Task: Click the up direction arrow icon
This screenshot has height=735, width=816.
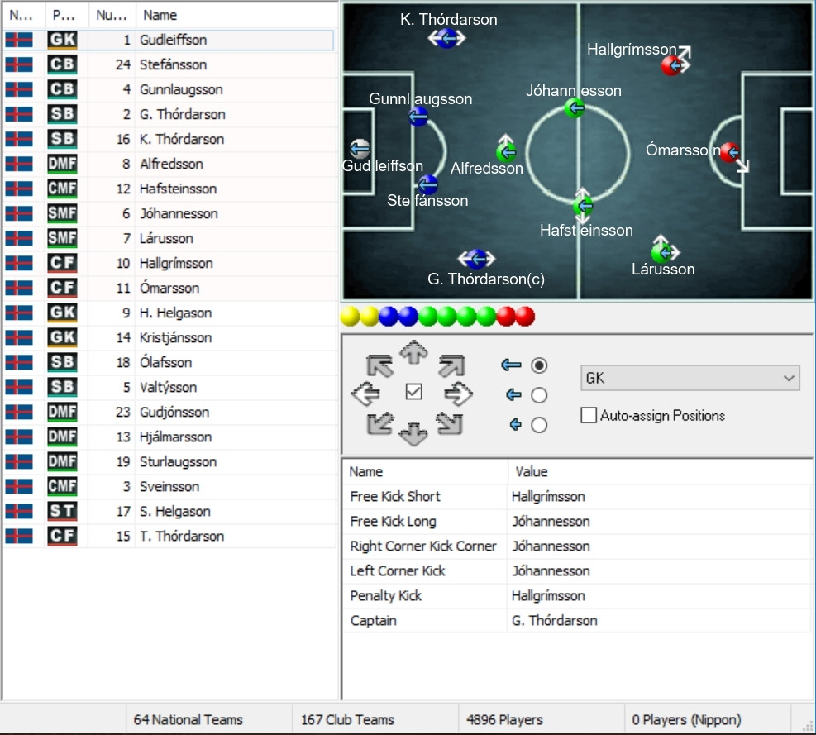Action: tap(413, 353)
